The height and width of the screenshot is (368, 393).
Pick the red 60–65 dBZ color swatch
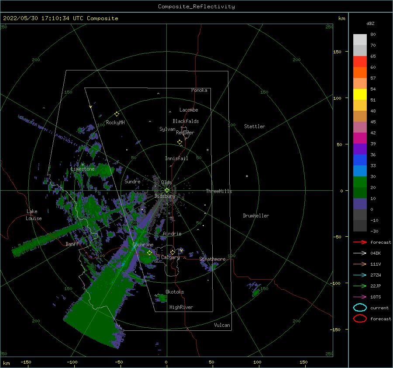(360, 62)
